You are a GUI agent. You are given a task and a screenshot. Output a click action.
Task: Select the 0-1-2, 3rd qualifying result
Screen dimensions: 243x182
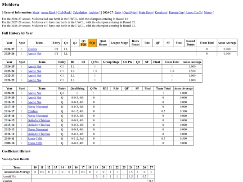click(77, 138)
